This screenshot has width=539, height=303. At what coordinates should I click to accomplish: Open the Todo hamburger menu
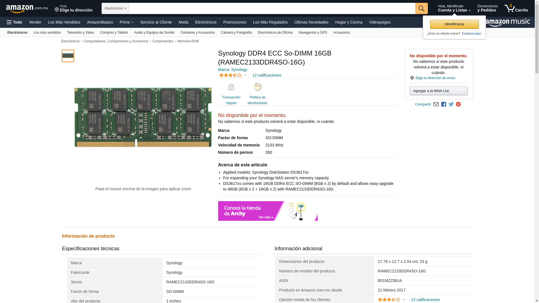pos(15,22)
